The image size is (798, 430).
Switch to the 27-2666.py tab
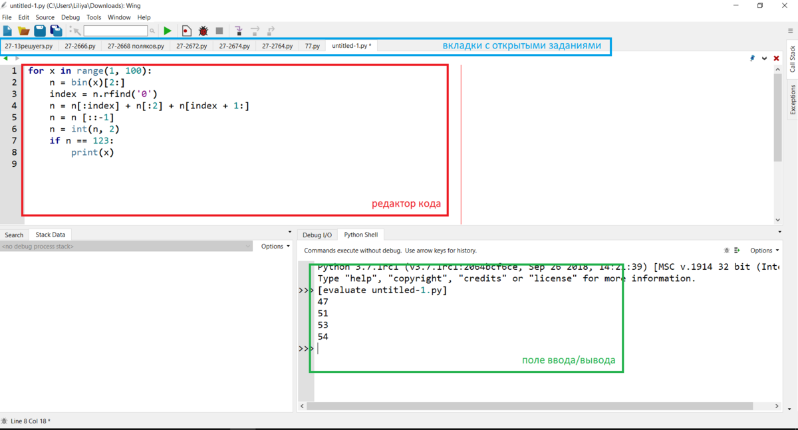pyautogui.click(x=80, y=47)
